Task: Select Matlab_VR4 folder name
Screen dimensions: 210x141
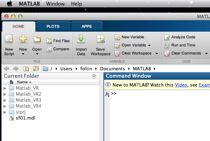Action: [x=28, y=106]
